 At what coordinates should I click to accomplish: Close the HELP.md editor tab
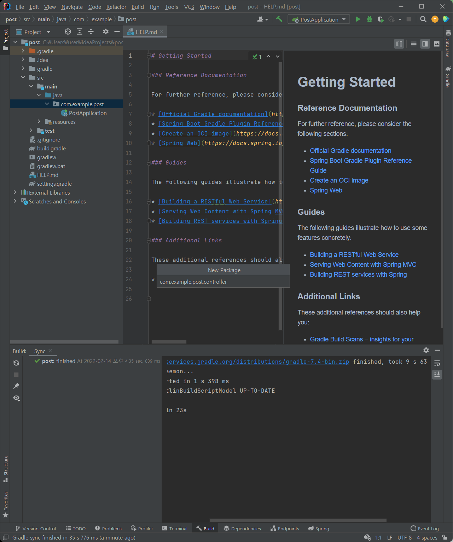(162, 31)
